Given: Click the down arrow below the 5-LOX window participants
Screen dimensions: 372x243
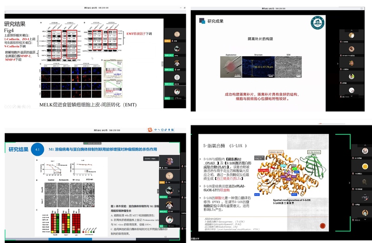Looking at the screenshot, I should tap(365, 220).
